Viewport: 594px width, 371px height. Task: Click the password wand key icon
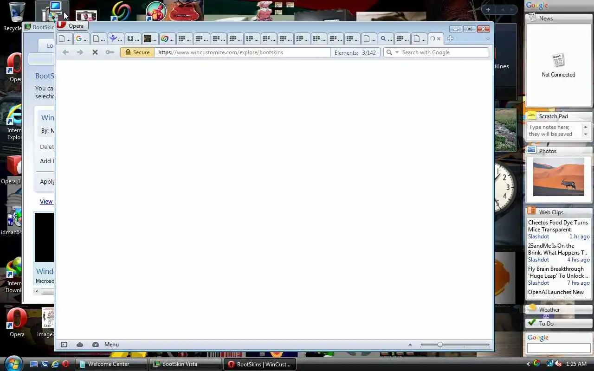pyautogui.click(x=110, y=52)
